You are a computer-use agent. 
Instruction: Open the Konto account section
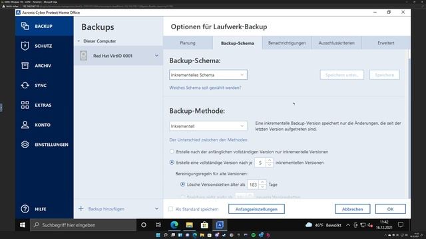[x=45, y=125]
